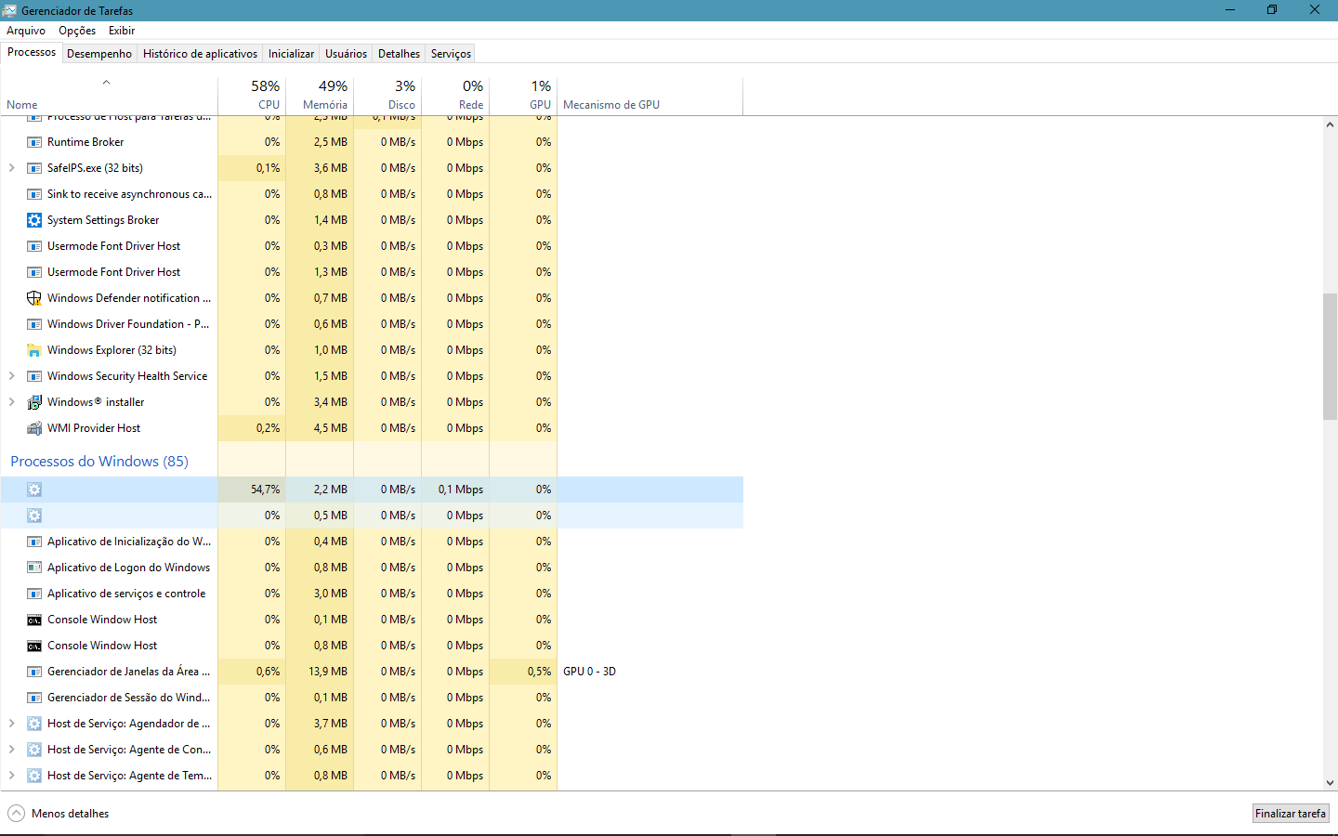
Task: Expand the SafeIPS.exe (32 bits) process group
Action: point(11,168)
